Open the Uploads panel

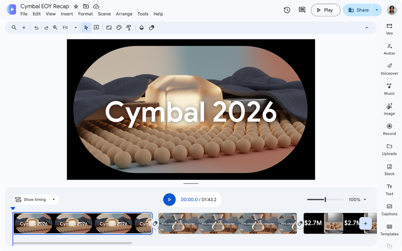[x=389, y=150]
